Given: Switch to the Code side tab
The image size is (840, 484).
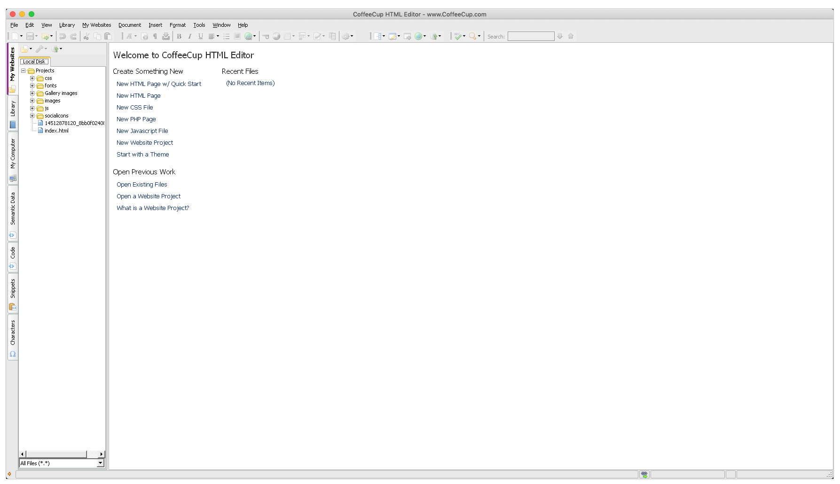Looking at the screenshot, I should click(13, 258).
